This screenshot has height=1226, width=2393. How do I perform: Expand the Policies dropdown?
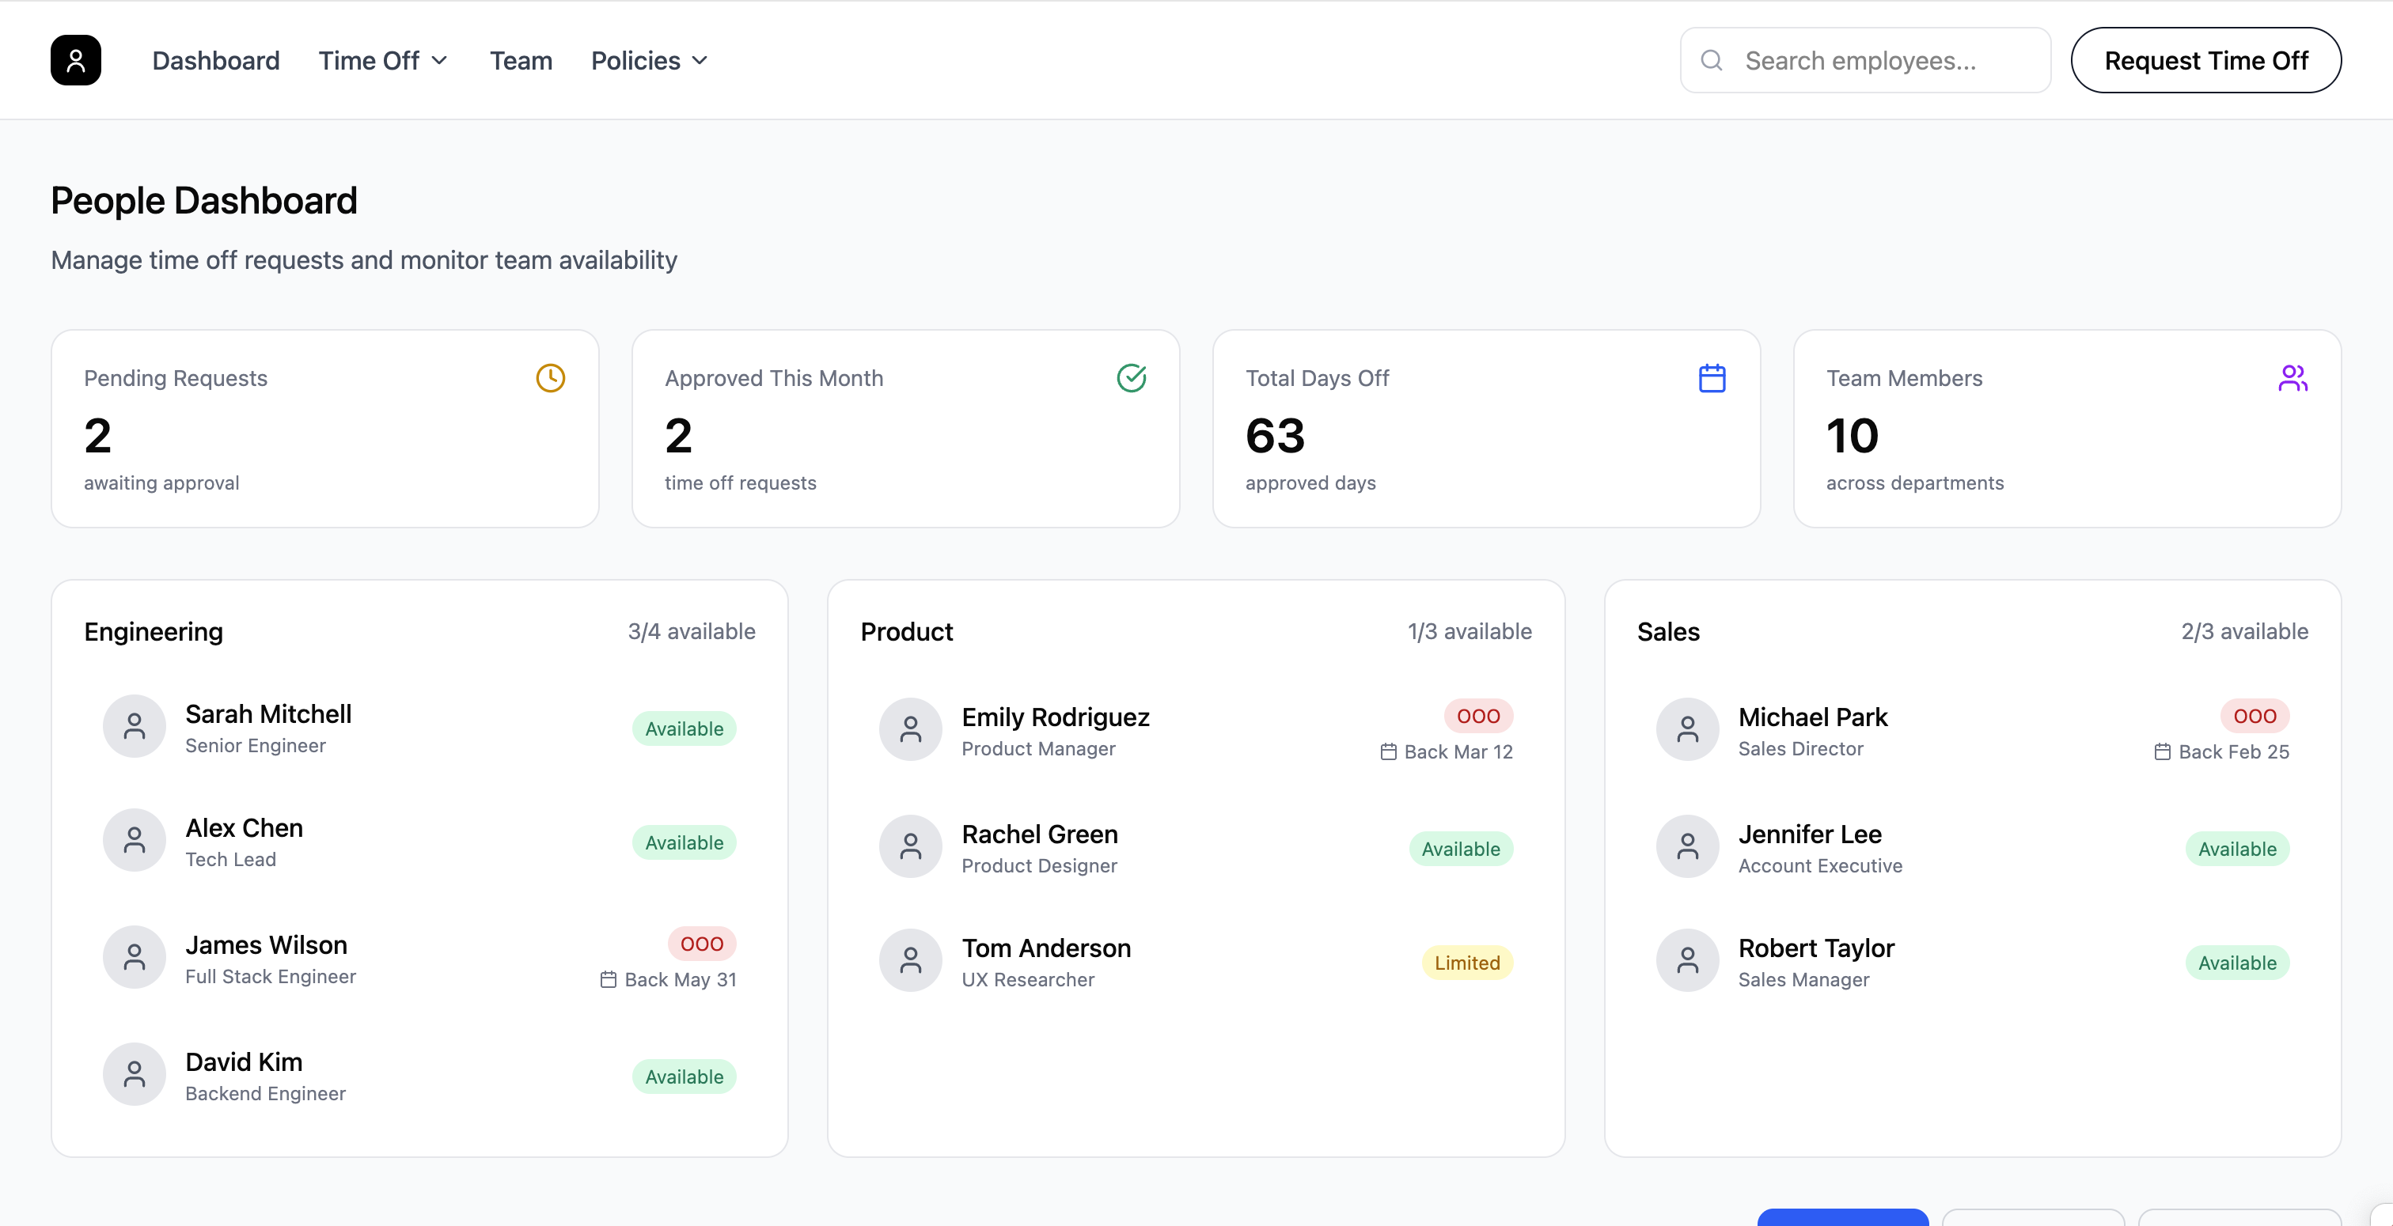(x=648, y=59)
